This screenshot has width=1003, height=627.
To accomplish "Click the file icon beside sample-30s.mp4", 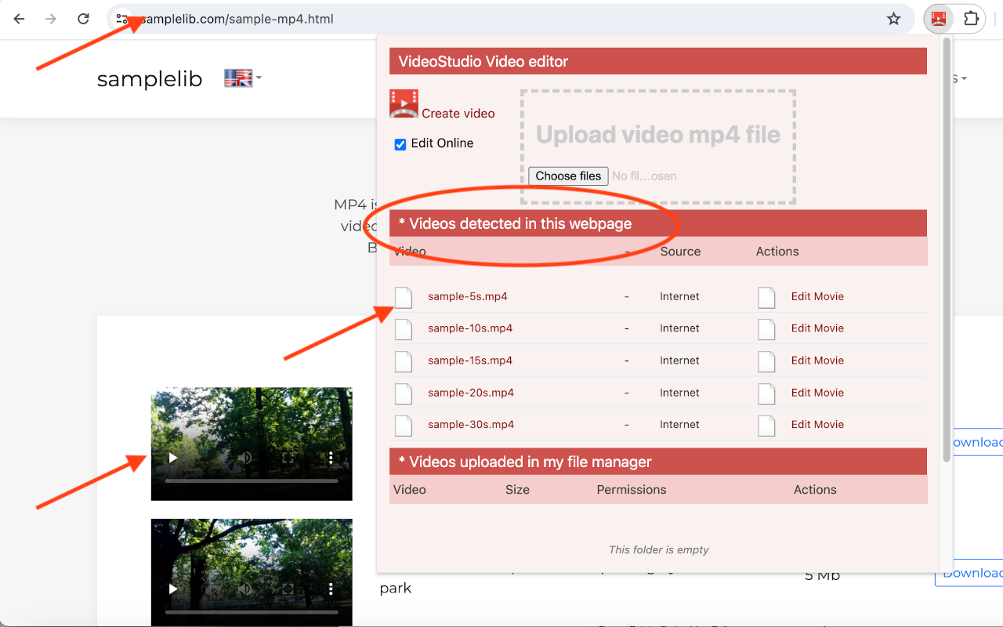I will click(403, 426).
